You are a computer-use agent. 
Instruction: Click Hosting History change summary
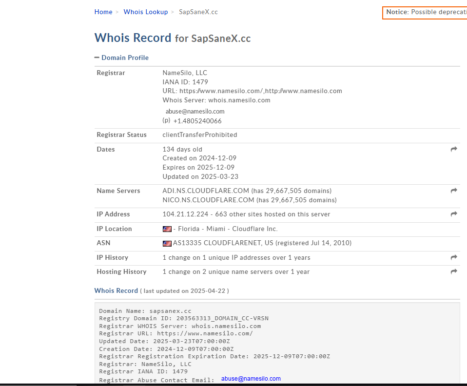tap(236, 271)
